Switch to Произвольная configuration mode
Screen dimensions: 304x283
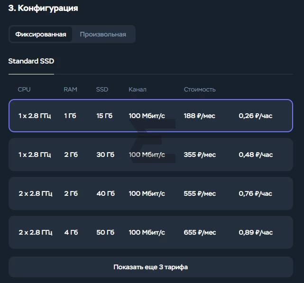(103, 34)
